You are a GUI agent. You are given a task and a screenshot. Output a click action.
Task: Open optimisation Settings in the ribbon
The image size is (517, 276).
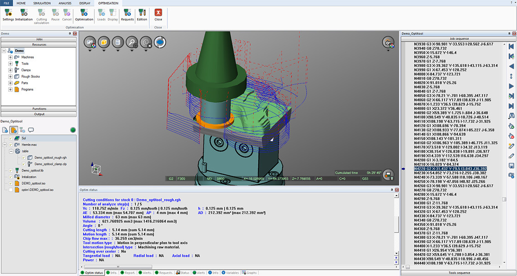[8, 13]
